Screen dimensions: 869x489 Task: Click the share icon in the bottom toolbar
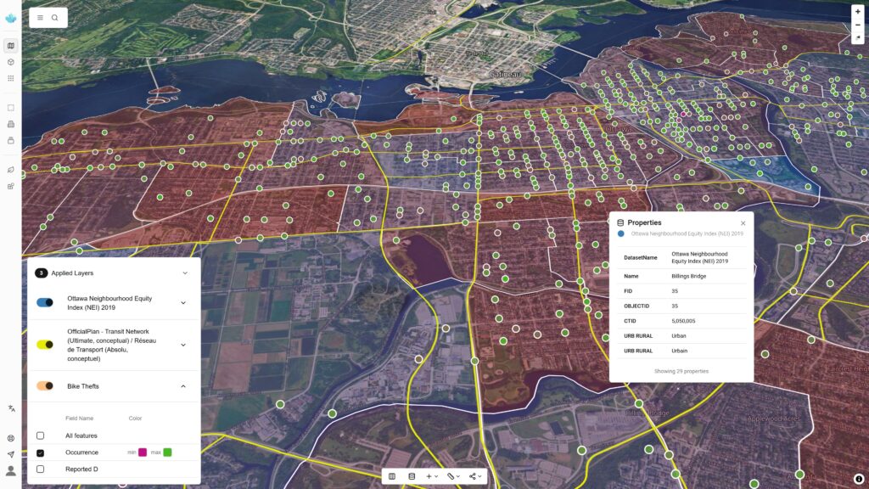[473, 476]
